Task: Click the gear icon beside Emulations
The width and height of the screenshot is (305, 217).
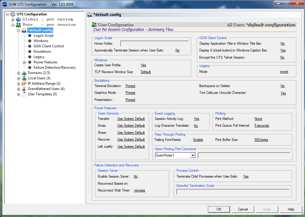Action: pyautogui.click(x=30, y=52)
